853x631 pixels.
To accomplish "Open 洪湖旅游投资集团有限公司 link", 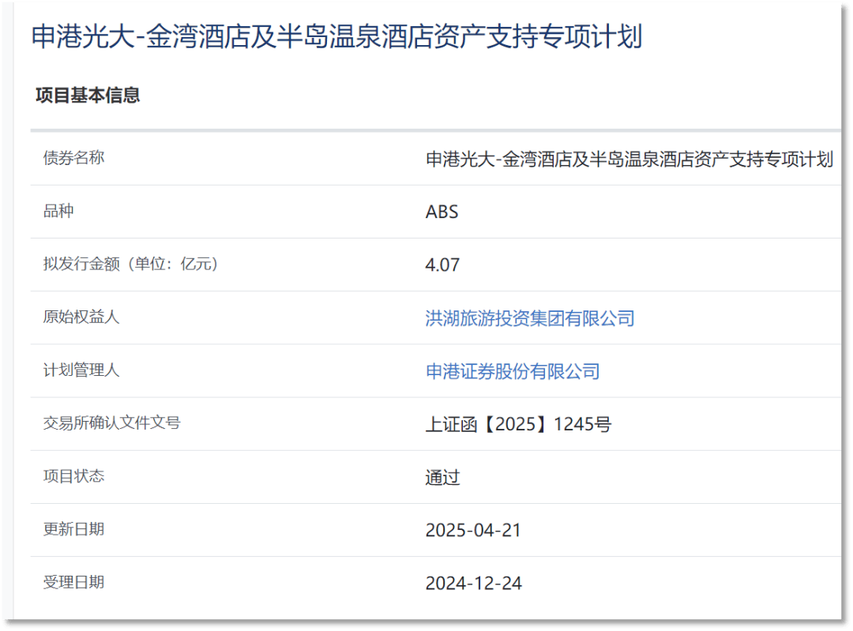I will 530,318.
